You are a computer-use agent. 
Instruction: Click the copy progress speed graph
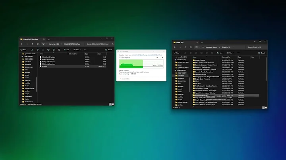point(141,64)
